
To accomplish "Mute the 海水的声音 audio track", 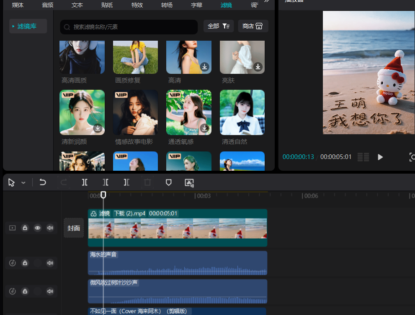I will [x=50, y=263].
